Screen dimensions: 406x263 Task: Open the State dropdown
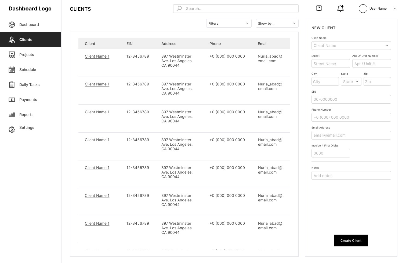coord(351,81)
